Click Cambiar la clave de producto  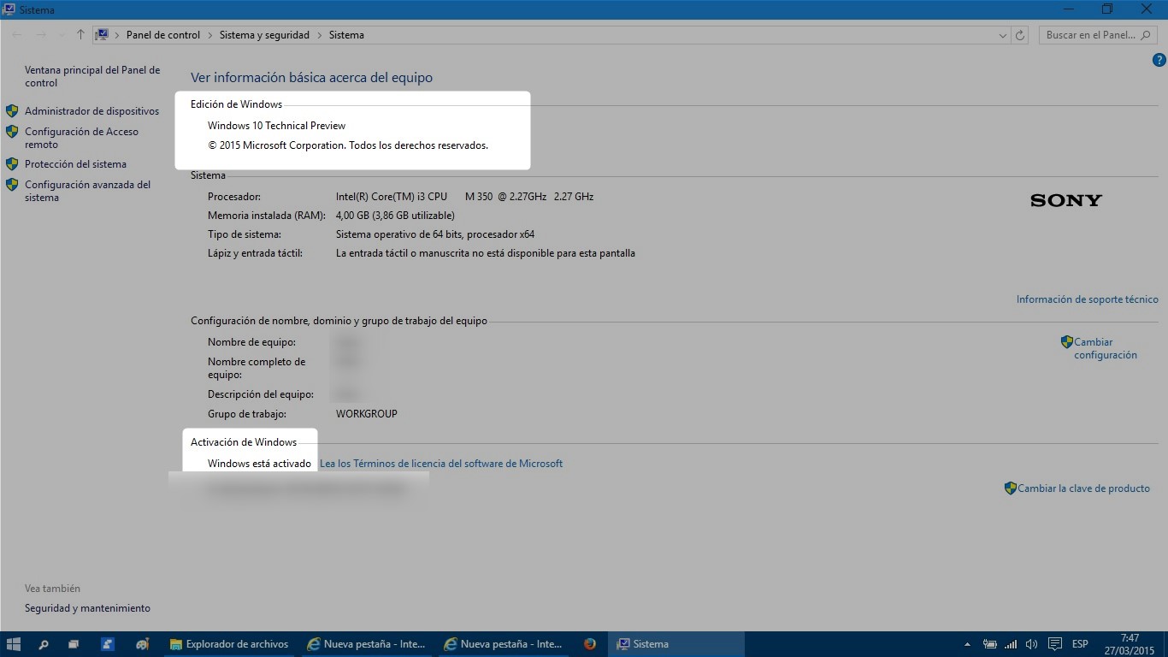(1083, 488)
